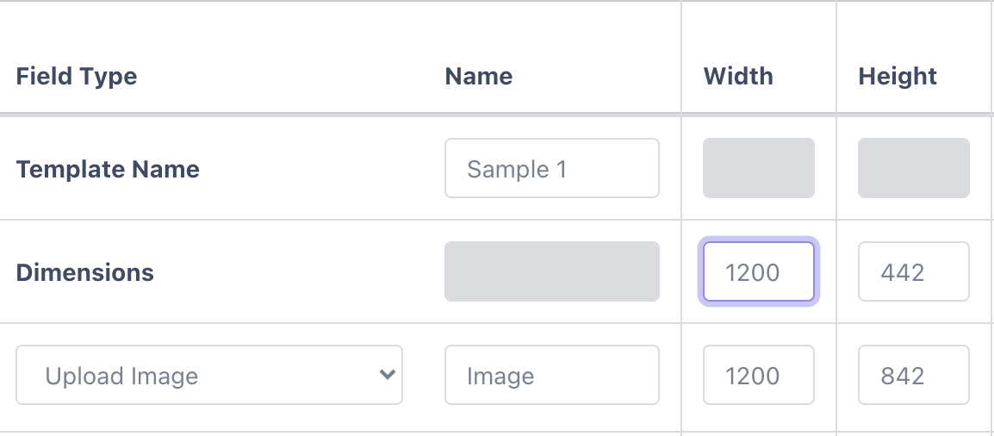Select the Height column header
Screen dimensions: 994x436
coord(898,76)
